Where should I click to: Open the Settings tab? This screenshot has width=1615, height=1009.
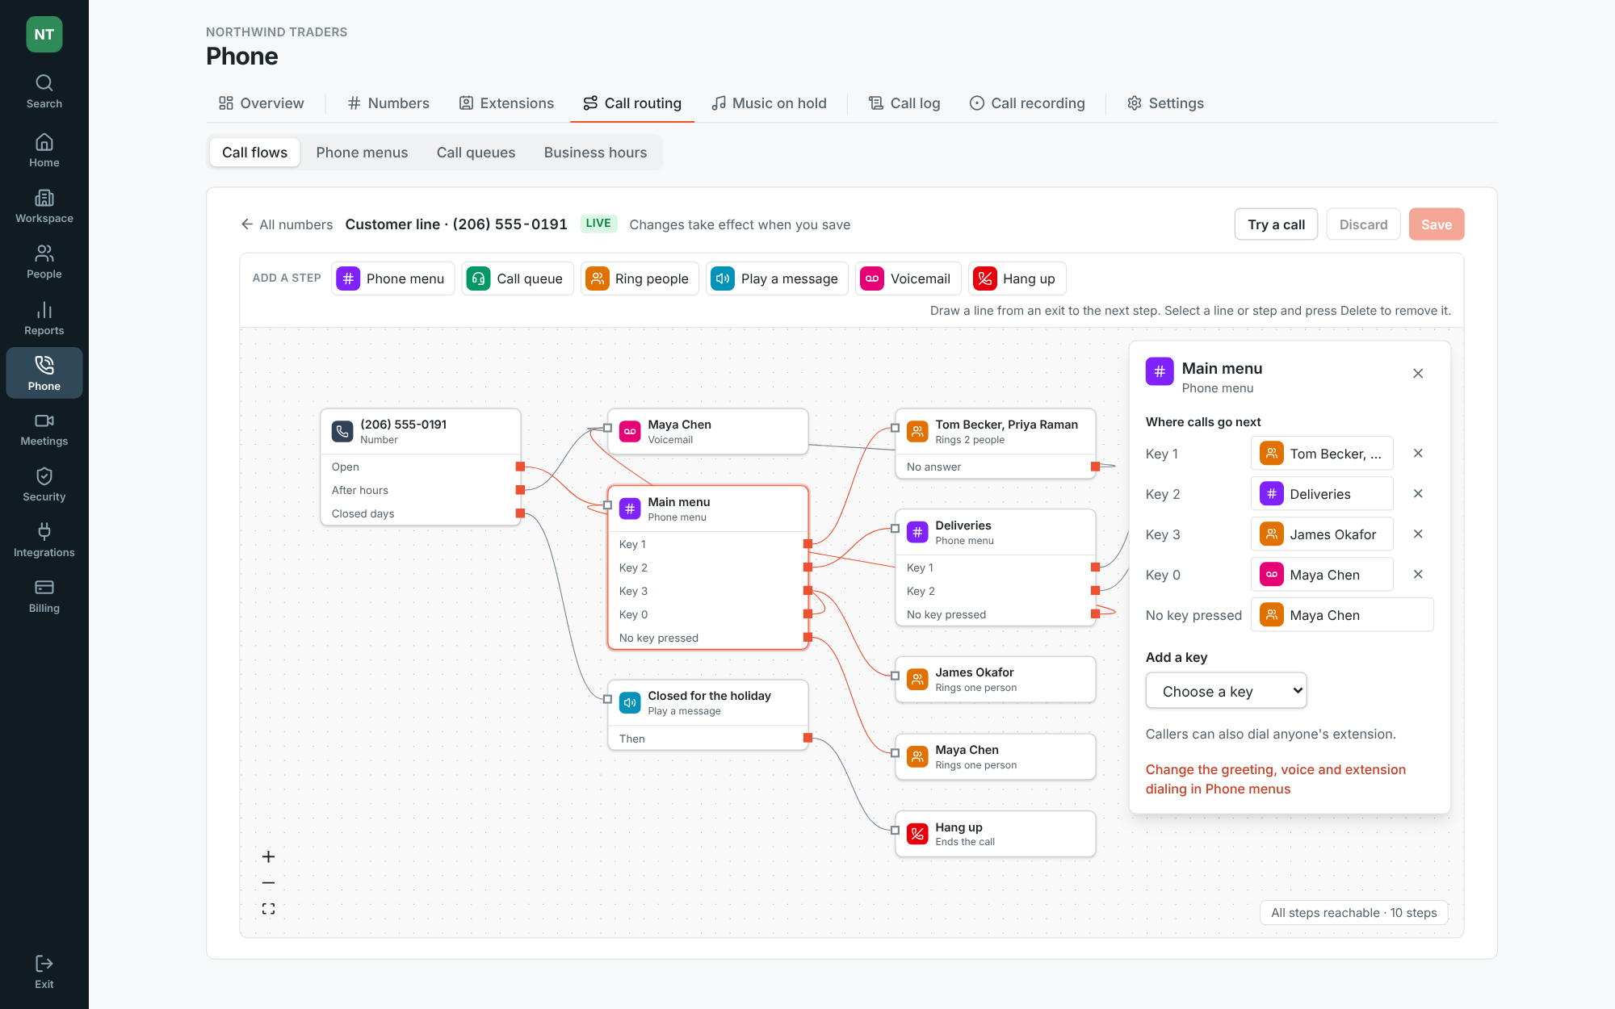coord(1165,103)
